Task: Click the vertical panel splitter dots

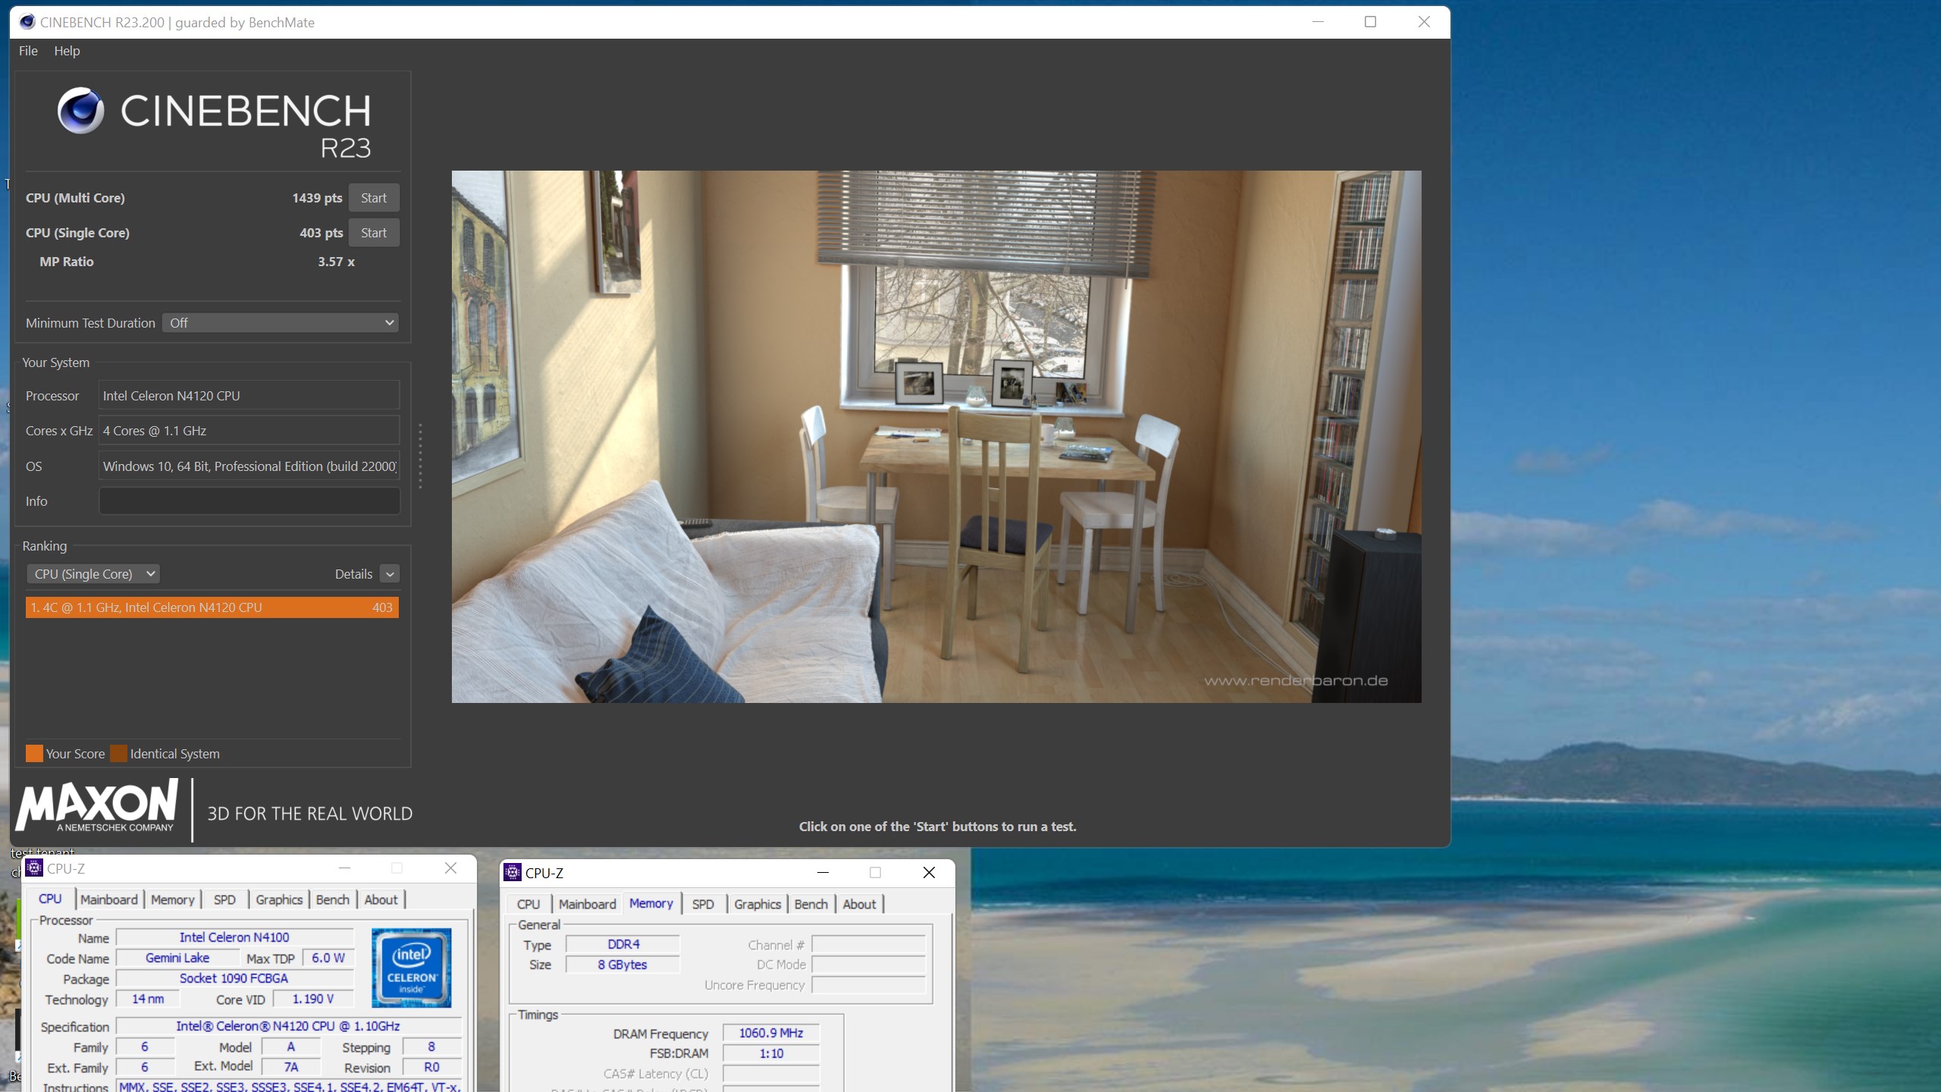Action: coord(420,455)
